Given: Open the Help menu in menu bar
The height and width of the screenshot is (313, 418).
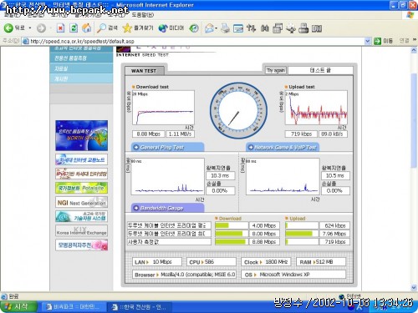Looking at the screenshot, I should point(142,15).
